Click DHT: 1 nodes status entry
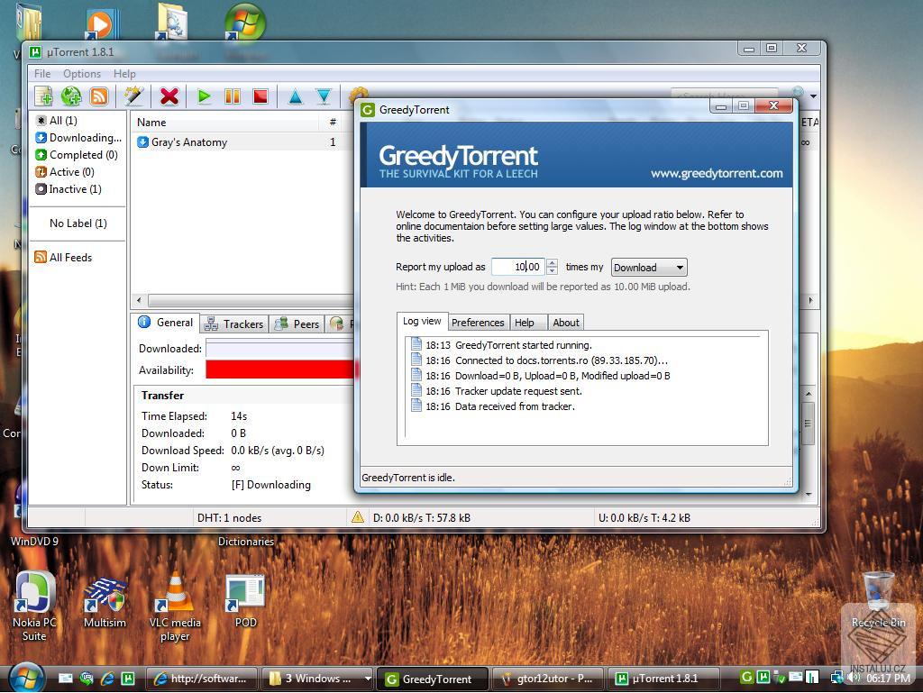923x693 pixels. 229,517
